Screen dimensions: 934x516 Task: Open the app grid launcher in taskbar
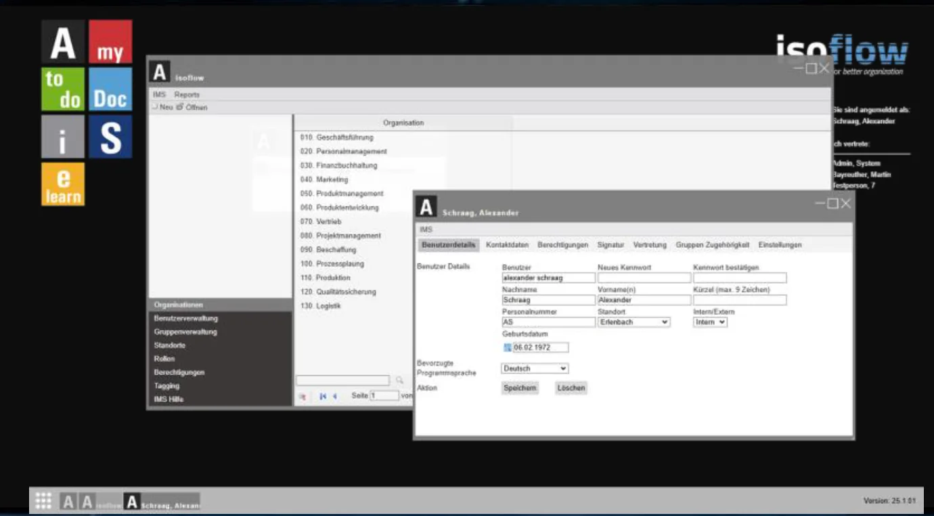pos(43,501)
